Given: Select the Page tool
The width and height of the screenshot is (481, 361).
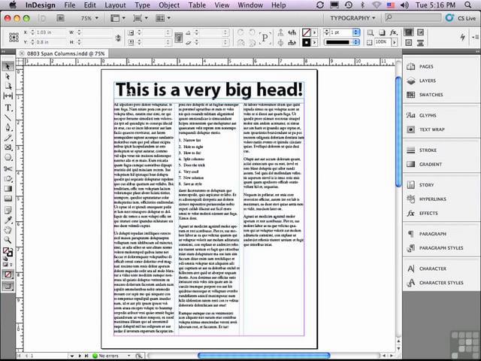Looking at the screenshot, I should pyautogui.click(x=8, y=86).
